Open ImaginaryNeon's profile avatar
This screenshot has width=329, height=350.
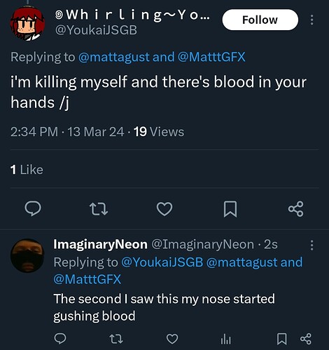pyautogui.click(x=27, y=255)
